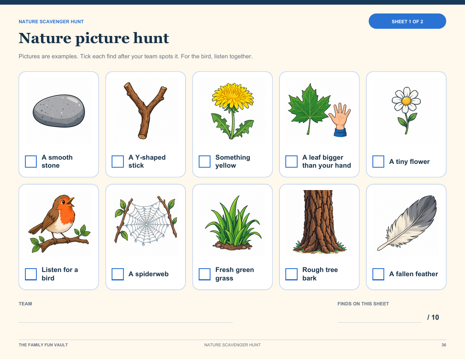Click the '/ 10' score total text
Viewport: 465px width, 359px height.
tap(433, 317)
